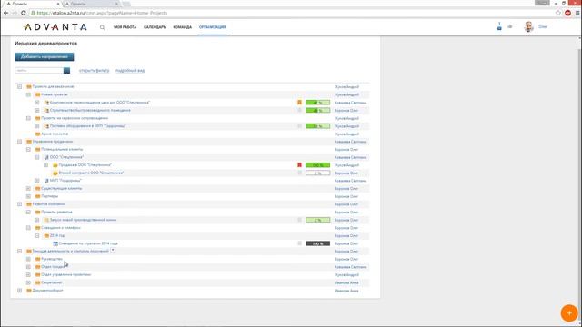Click the tree search input field
This screenshot has height=327, width=582.
39,71
